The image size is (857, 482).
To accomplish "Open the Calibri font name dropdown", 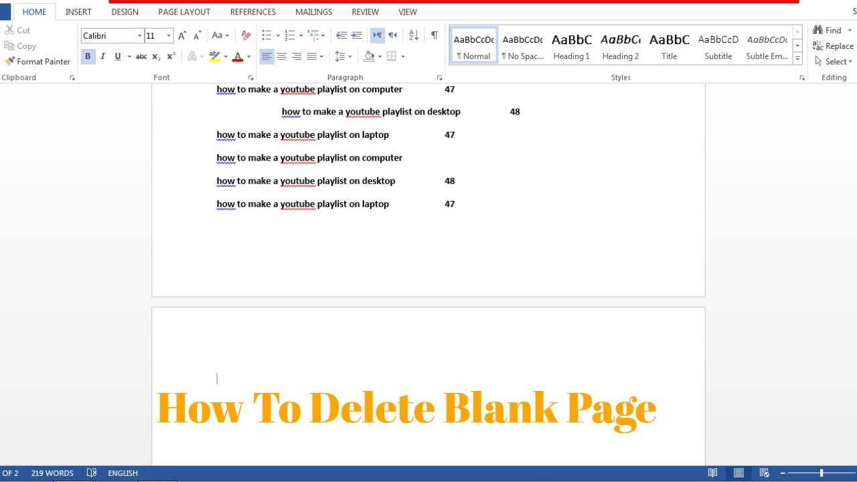I will click(x=139, y=36).
